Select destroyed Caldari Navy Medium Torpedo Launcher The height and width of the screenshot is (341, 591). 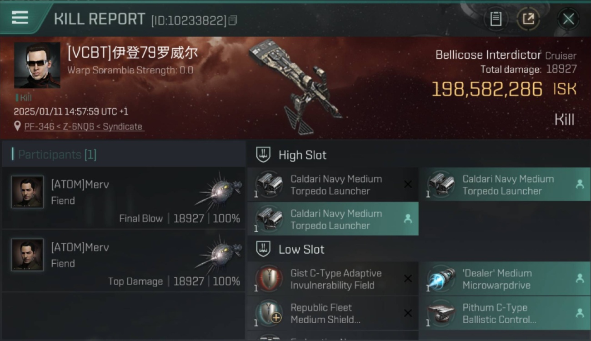point(333,185)
